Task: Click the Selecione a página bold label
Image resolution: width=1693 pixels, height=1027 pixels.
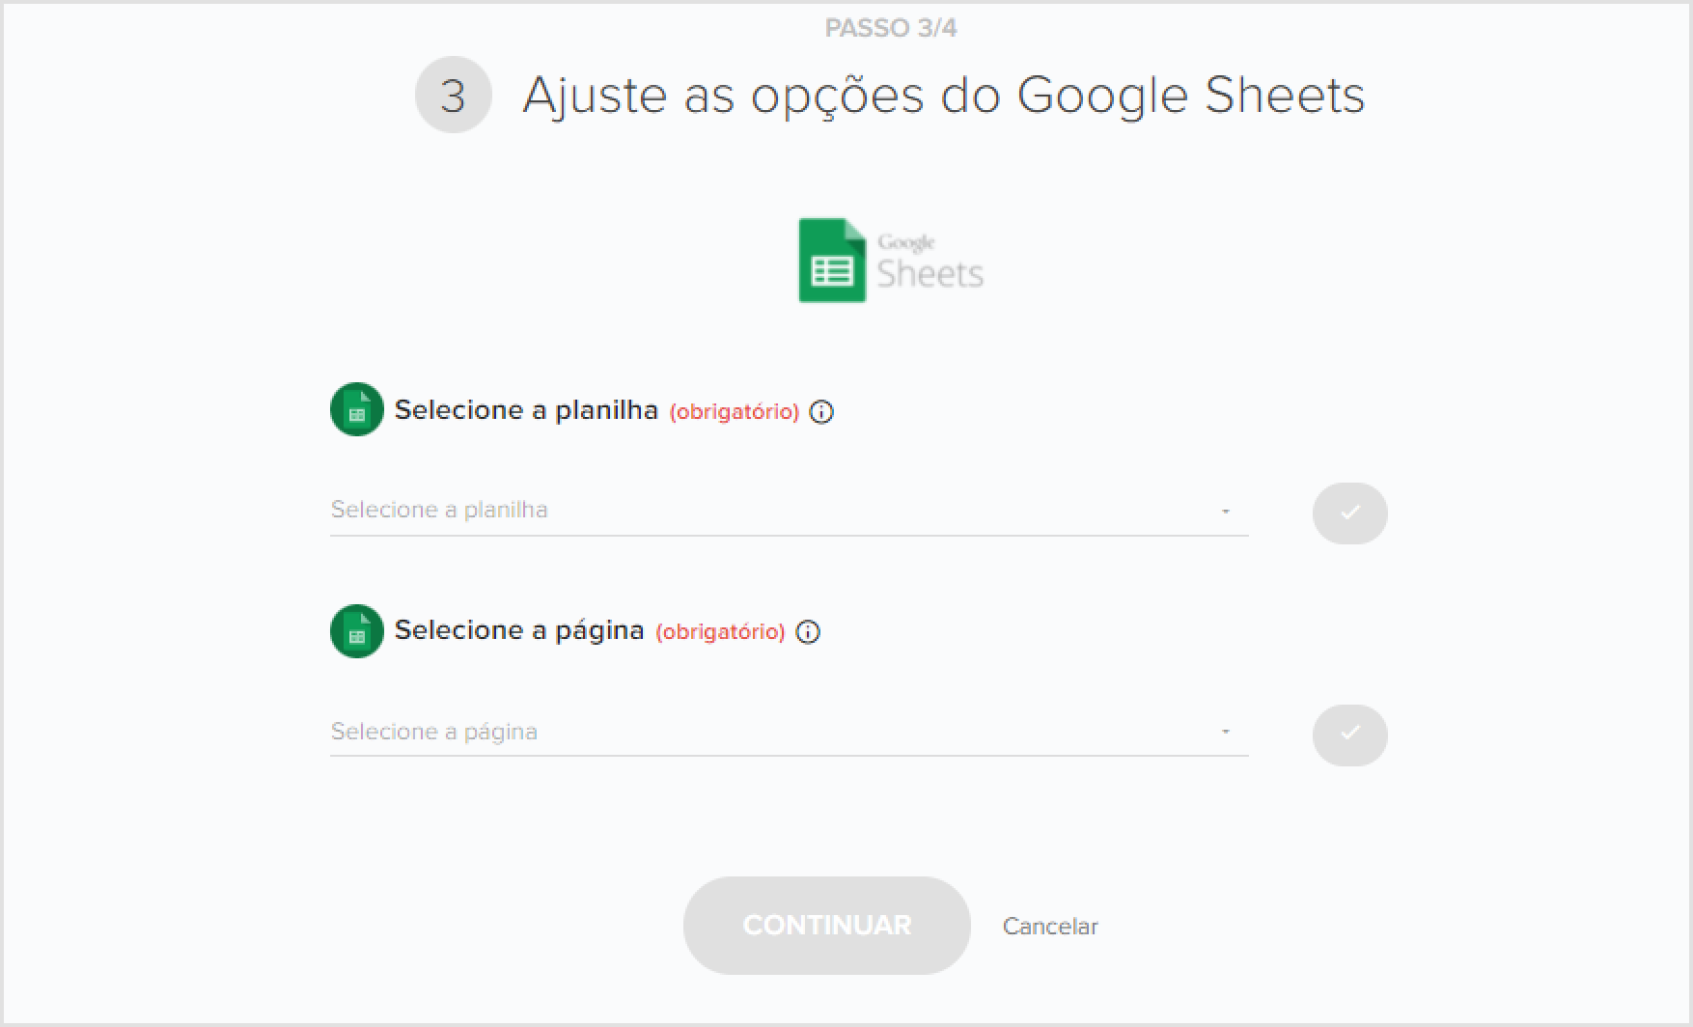Action: click(519, 630)
